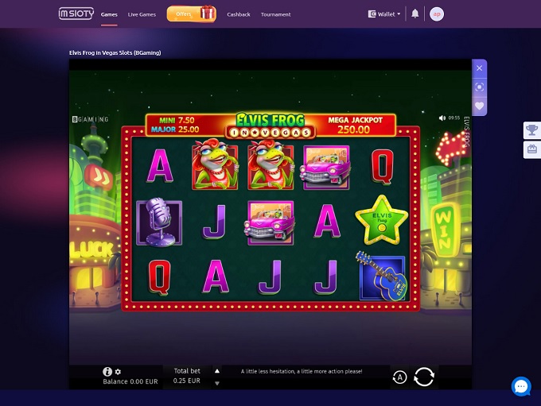This screenshot has height=406, width=541.
Task: Click the IM SLOTY logo
Action: [x=76, y=14]
